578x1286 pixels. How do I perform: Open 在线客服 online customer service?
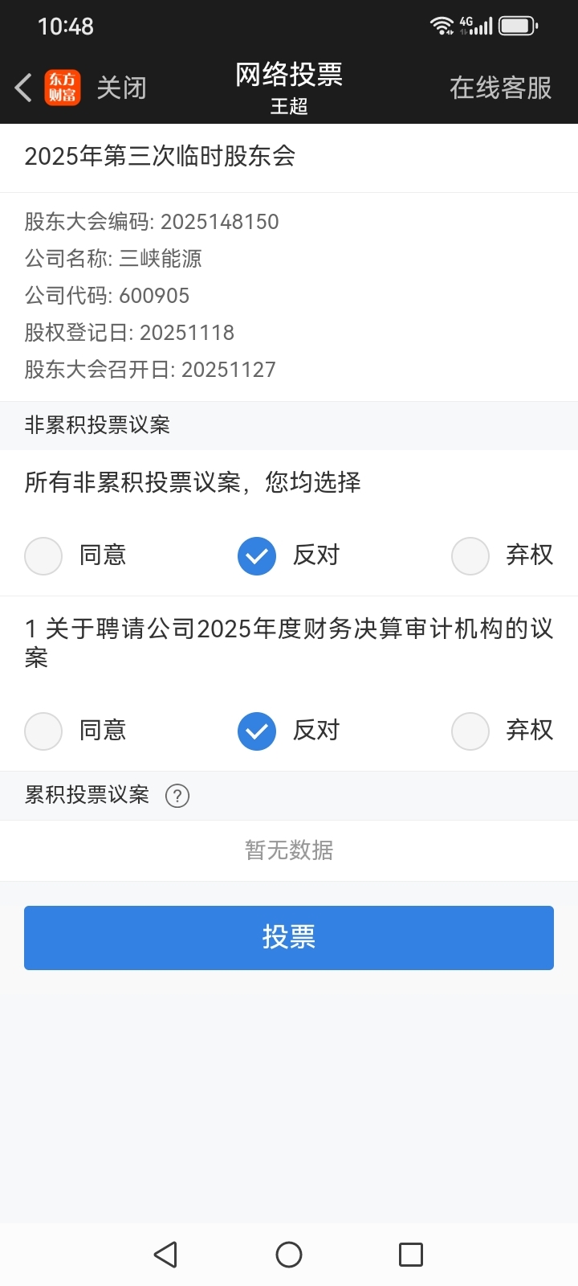click(500, 88)
